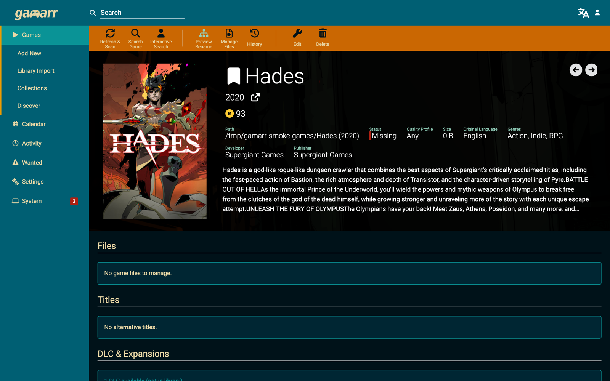Click the Developer value Supergiant Games

click(254, 155)
